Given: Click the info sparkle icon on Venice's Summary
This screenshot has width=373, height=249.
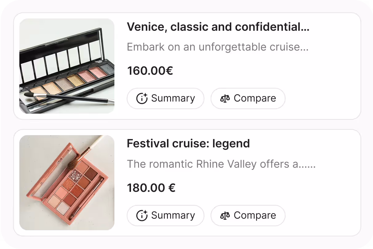Looking at the screenshot, I should click(142, 98).
